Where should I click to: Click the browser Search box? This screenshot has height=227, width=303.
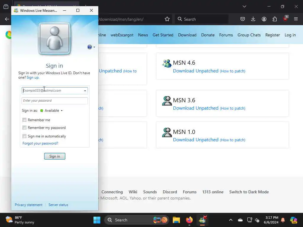[x=202, y=19]
